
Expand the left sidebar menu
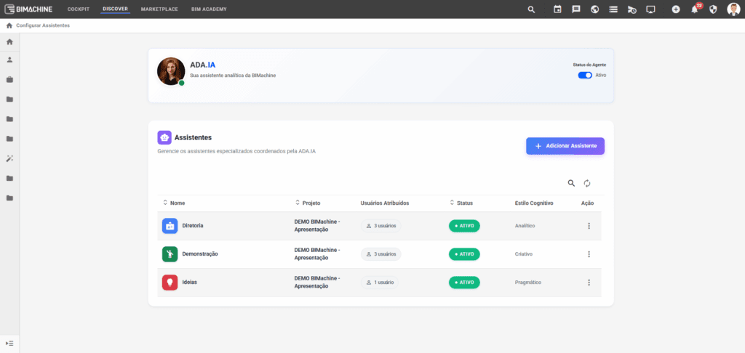pyautogui.click(x=10, y=342)
